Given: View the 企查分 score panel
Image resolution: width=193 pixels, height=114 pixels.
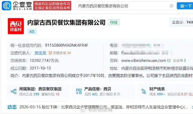Looking at the screenshot, I should (182, 22).
